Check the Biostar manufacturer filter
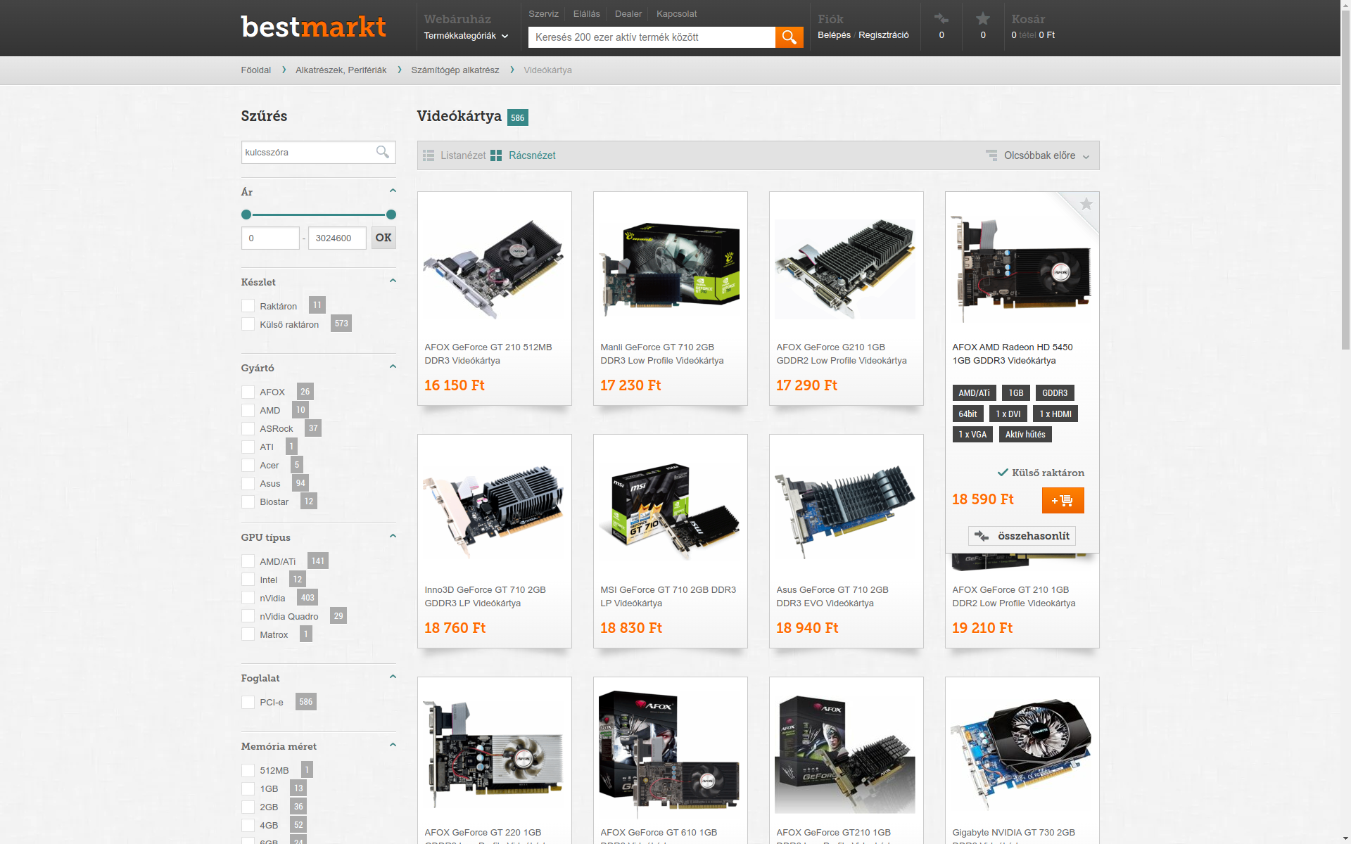 pos(248,501)
